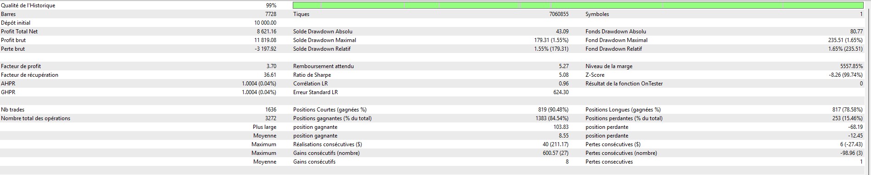871x175 pixels.
Task: Select the 'Z-Score' label
Action: point(595,75)
